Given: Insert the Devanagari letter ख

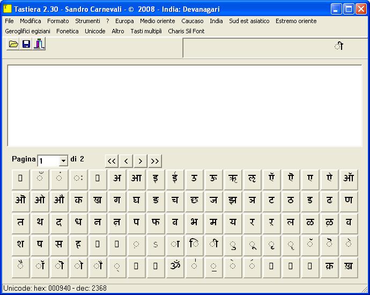Looking at the screenshot, I should pos(98,202).
